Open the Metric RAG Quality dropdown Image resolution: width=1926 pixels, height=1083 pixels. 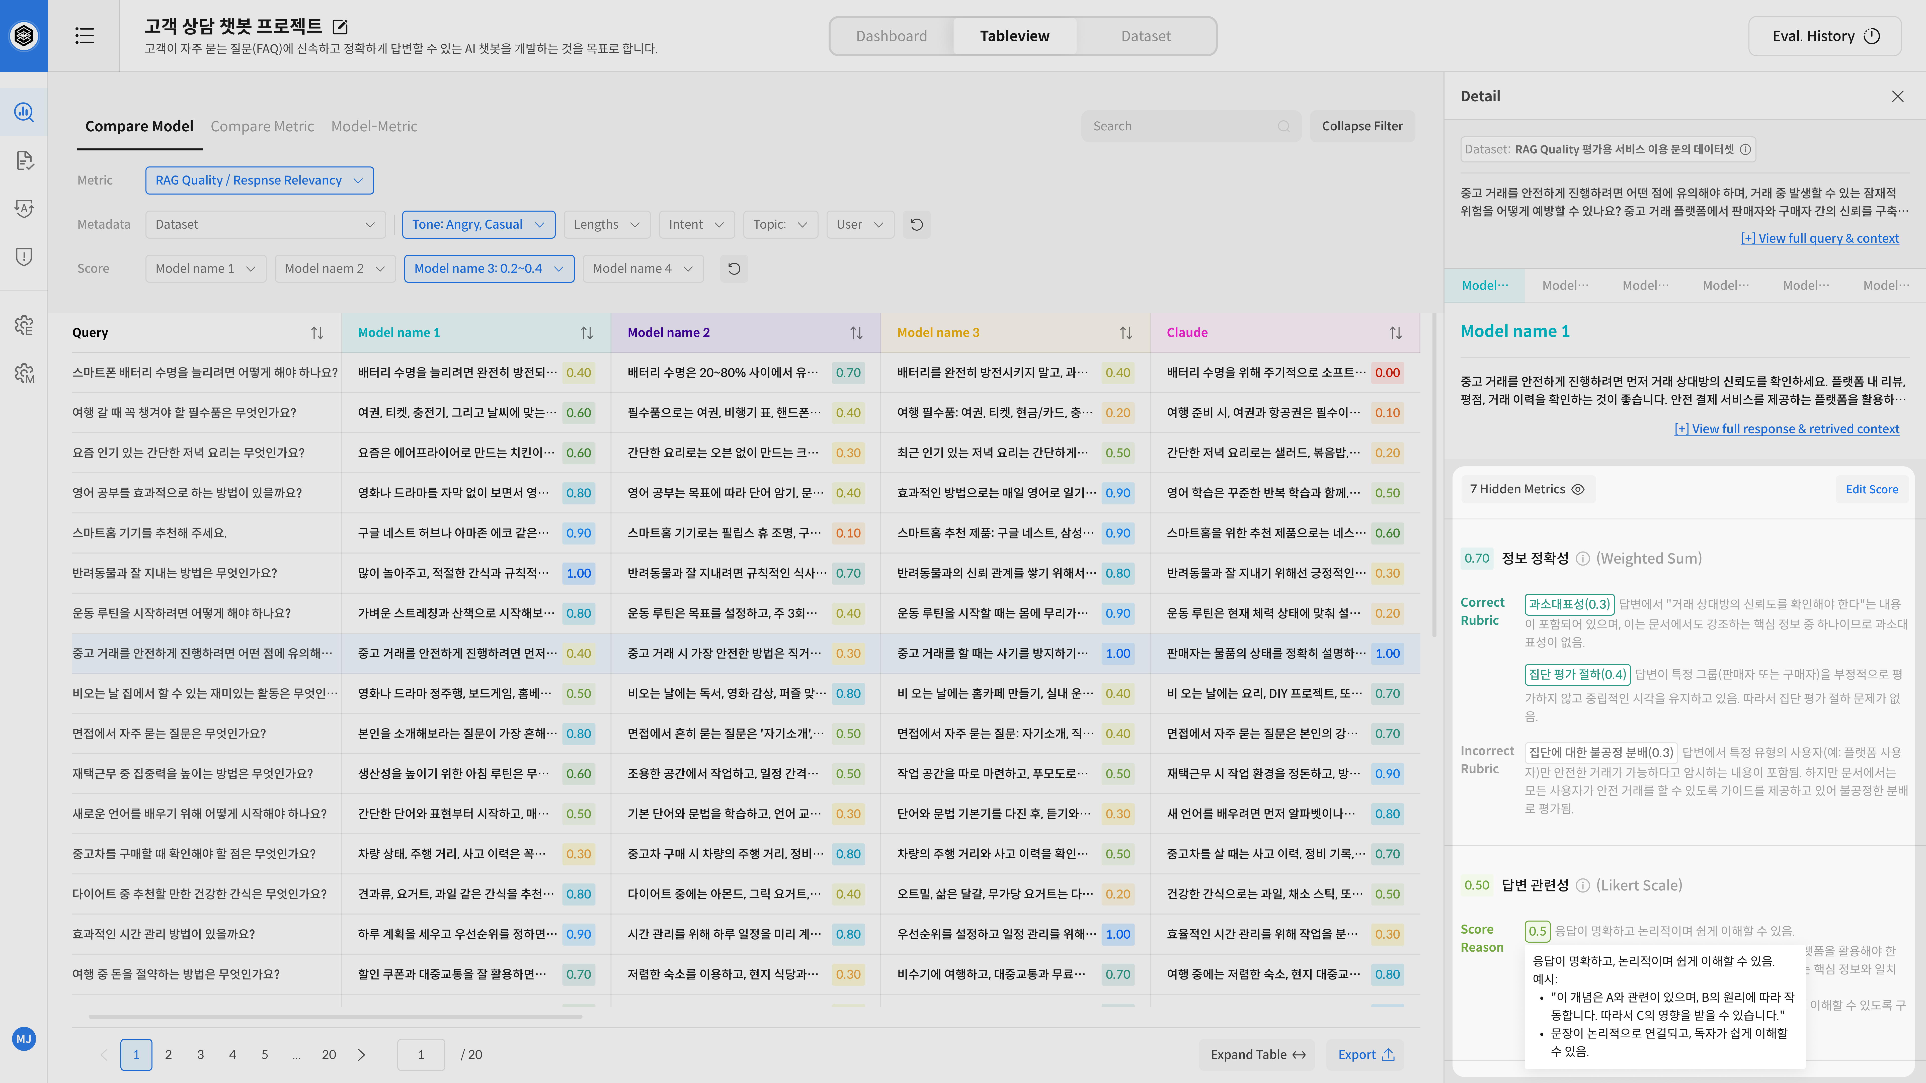tap(260, 180)
